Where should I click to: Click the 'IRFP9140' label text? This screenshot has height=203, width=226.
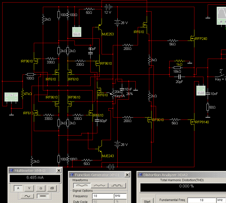tap(202, 122)
